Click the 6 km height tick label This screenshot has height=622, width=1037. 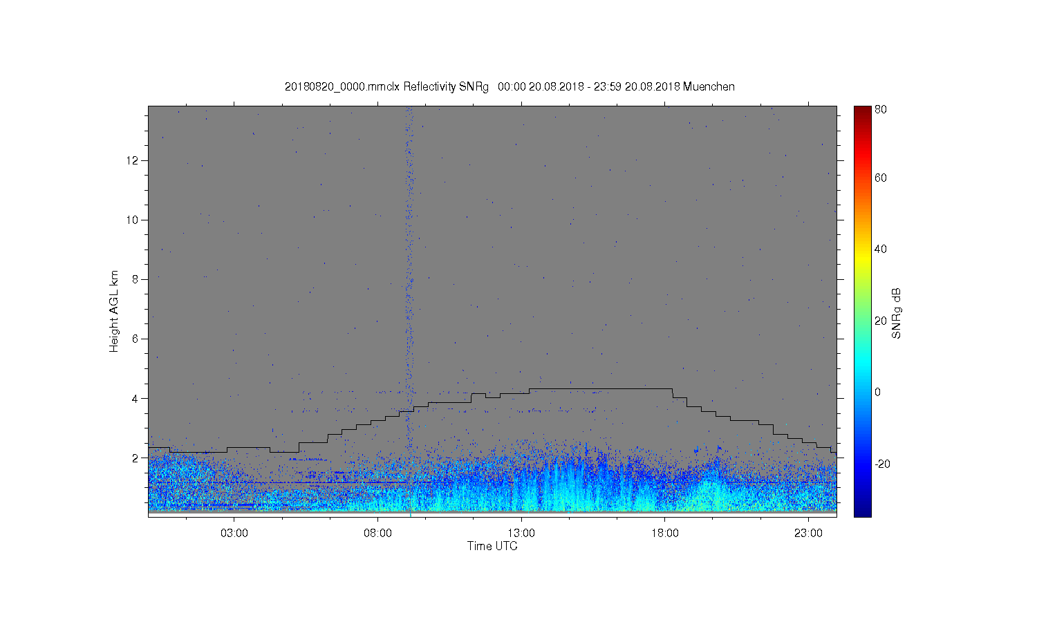[136, 339]
